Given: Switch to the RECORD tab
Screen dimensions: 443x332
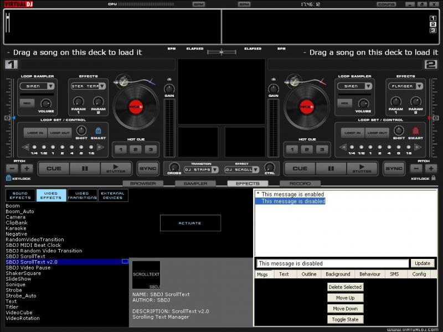Looking at the screenshot, I should pyautogui.click(x=300, y=184).
